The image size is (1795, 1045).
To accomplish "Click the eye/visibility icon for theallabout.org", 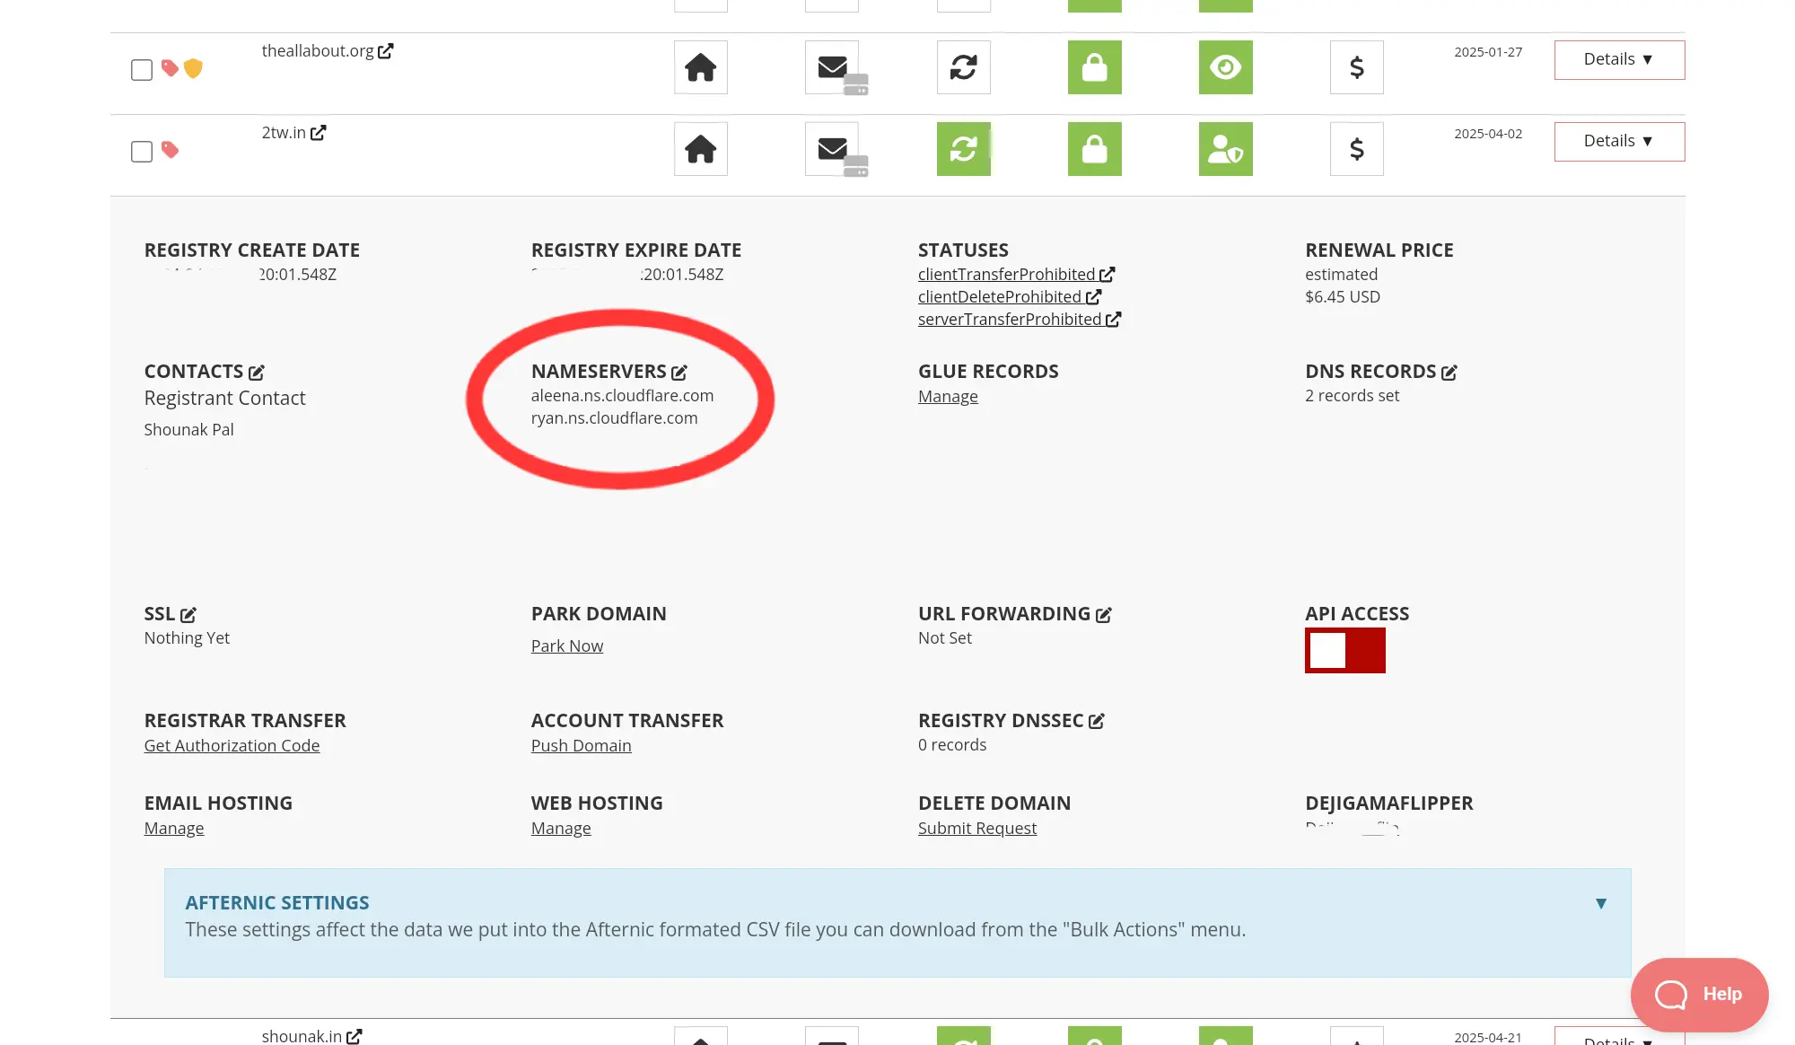I will (x=1226, y=67).
